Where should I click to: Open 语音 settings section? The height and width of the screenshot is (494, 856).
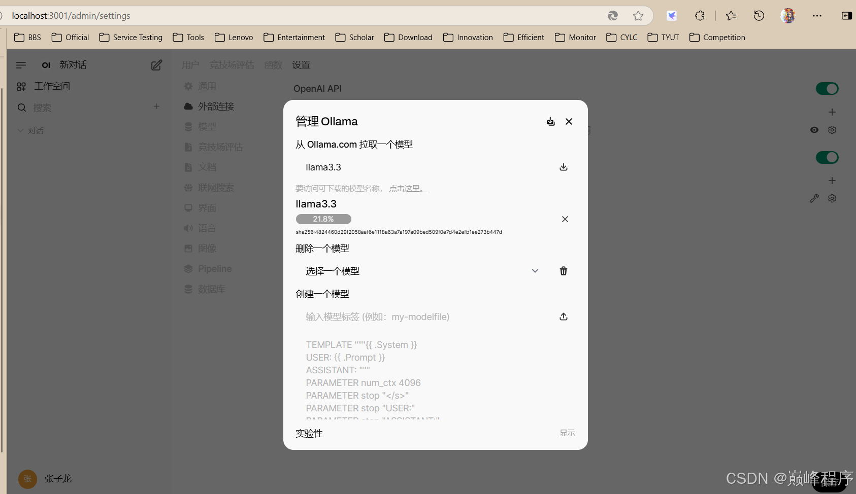(201, 228)
